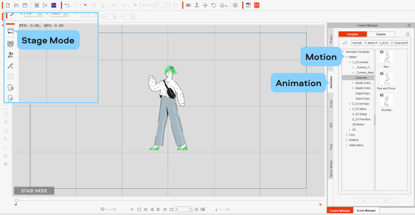Image resolution: width=415 pixels, height=215 pixels.
Task: Open an existing project file
Action: click(x=17, y=5)
